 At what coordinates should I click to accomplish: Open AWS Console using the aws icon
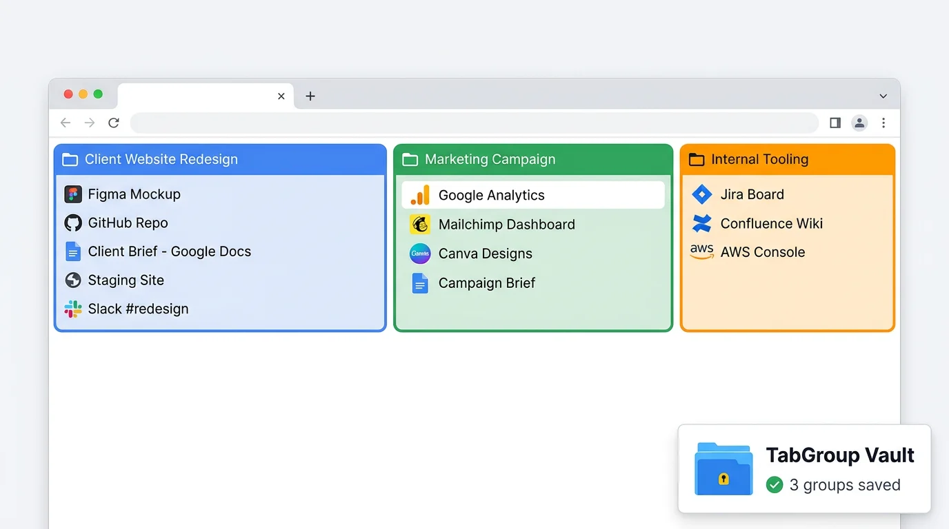click(x=701, y=251)
